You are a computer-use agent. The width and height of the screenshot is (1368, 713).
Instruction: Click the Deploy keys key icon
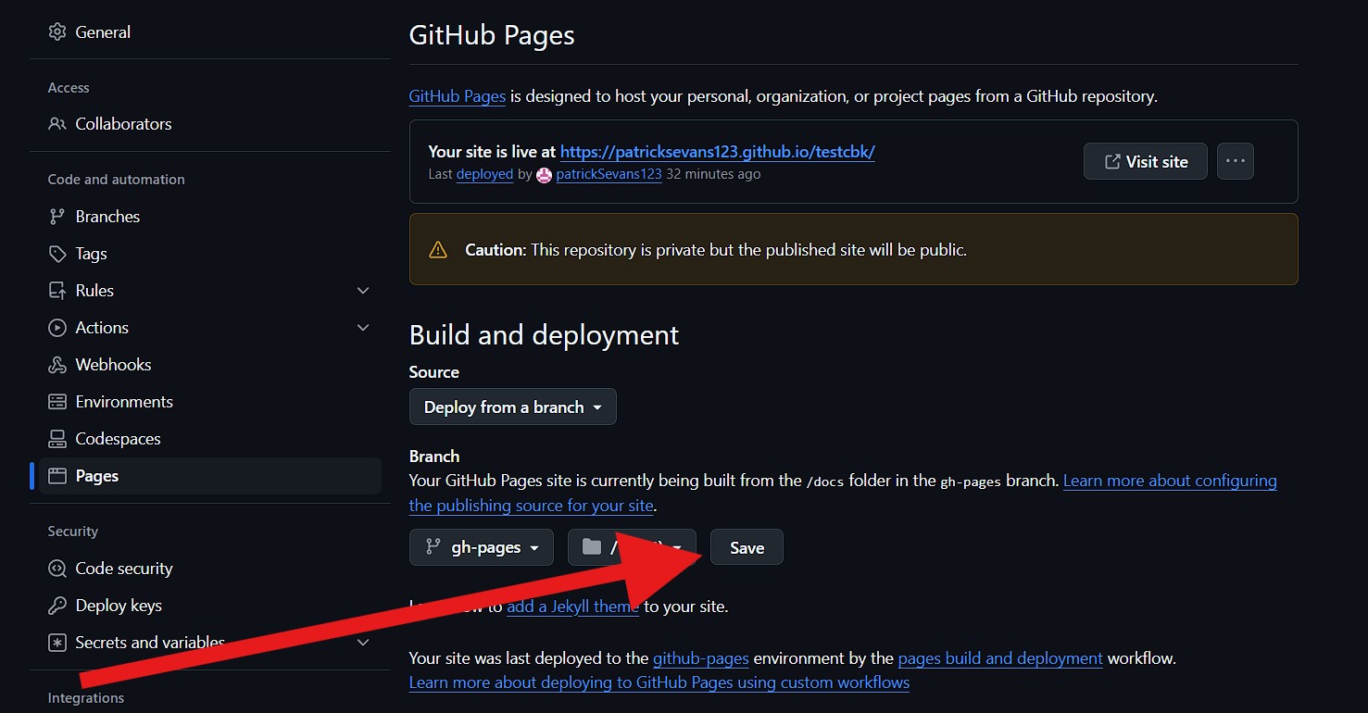(56, 605)
